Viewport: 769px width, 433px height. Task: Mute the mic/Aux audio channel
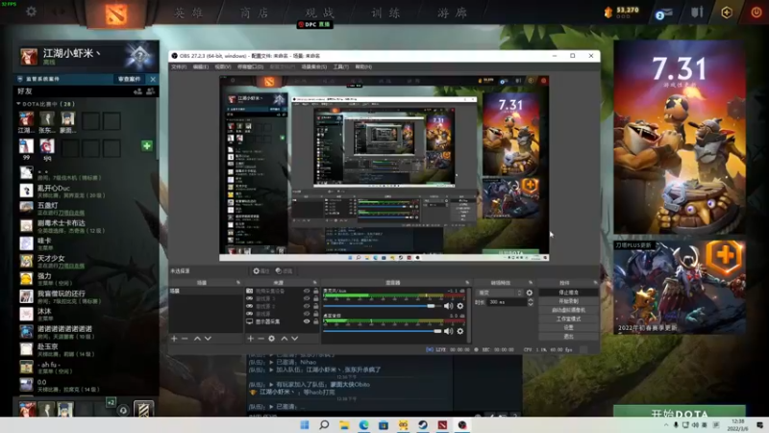click(x=448, y=306)
